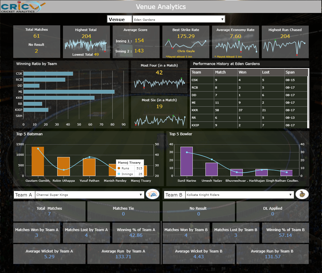Click the Chennai Super Kings team logo
The image size is (322, 273).
point(153,194)
